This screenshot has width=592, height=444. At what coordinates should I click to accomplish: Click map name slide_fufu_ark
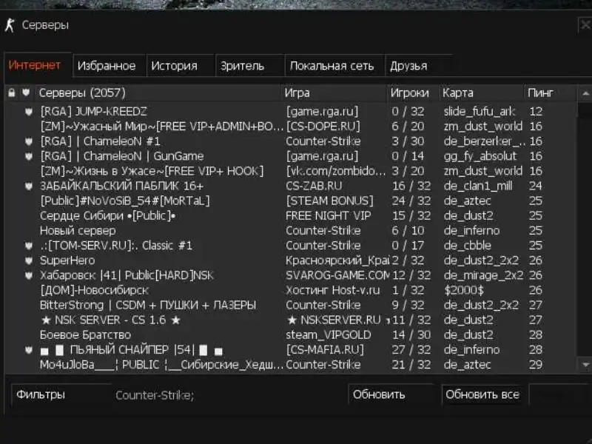click(x=480, y=112)
